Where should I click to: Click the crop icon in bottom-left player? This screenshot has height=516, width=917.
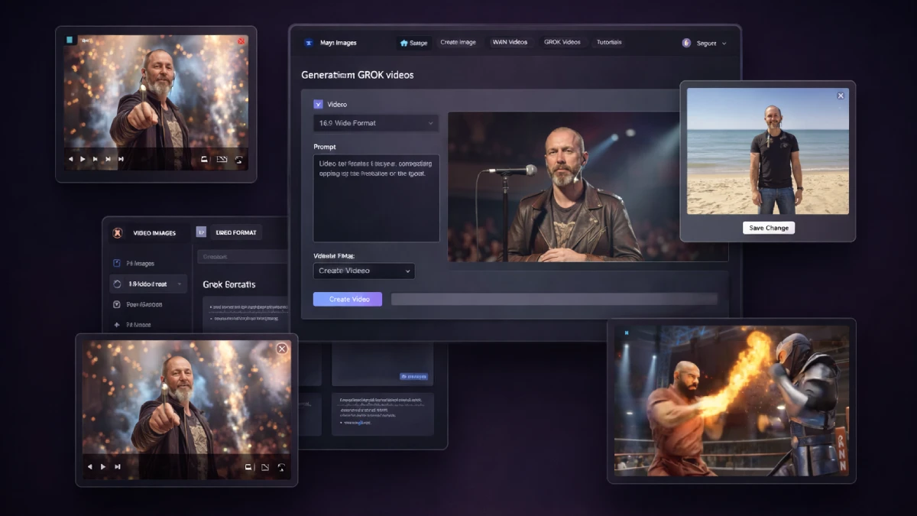[x=265, y=466]
